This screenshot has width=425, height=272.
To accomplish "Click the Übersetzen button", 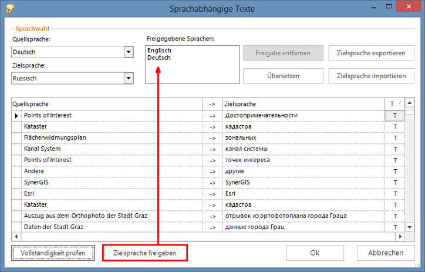I will click(x=283, y=76).
